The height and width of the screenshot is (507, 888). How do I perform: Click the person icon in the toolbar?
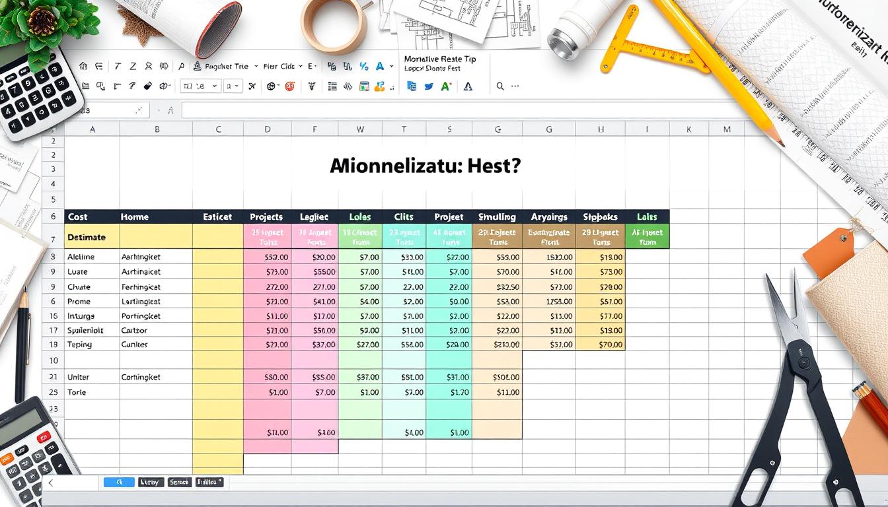(148, 66)
